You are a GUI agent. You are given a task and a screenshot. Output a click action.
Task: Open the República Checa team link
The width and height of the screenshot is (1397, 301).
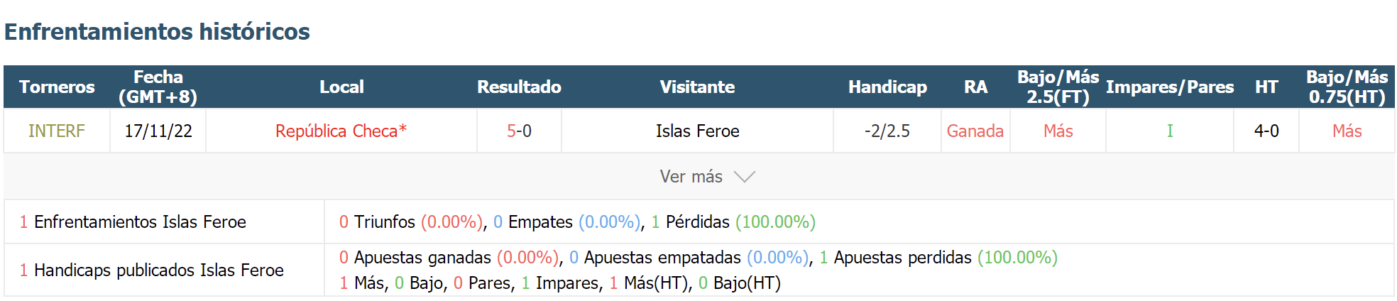341,131
